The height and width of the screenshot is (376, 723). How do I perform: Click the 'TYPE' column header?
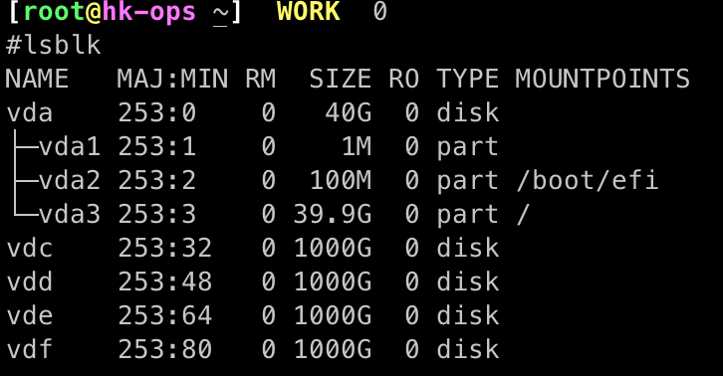click(x=467, y=79)
